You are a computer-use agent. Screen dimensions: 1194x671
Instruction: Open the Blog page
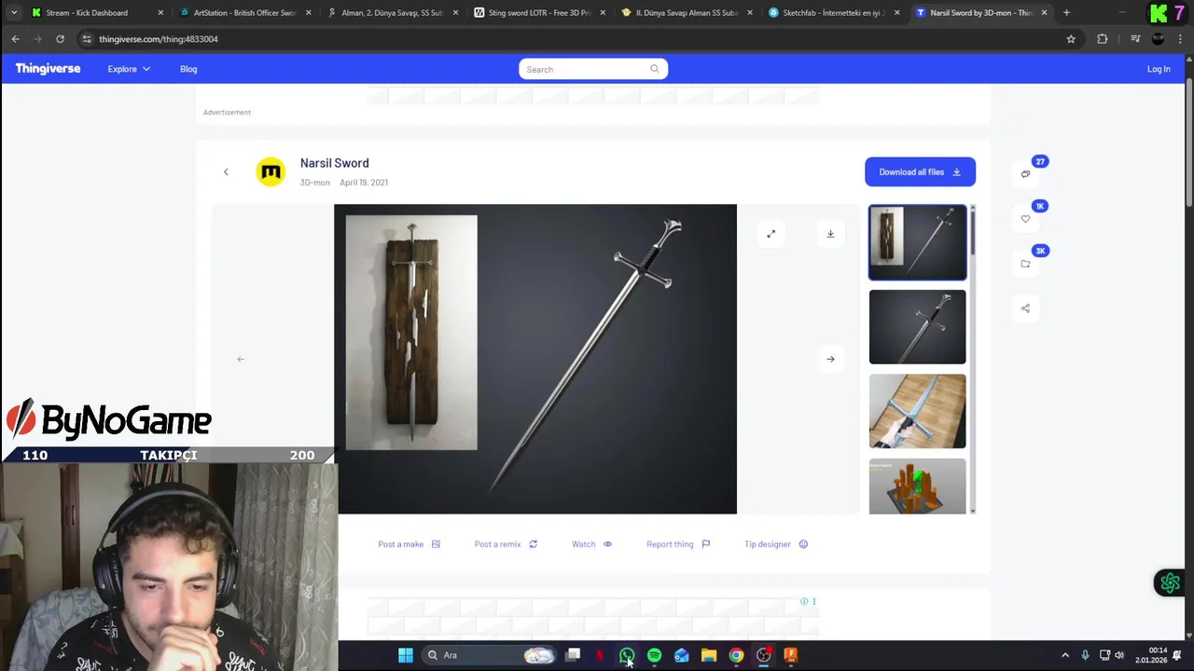pyautogui.click(x=188, y=69)
